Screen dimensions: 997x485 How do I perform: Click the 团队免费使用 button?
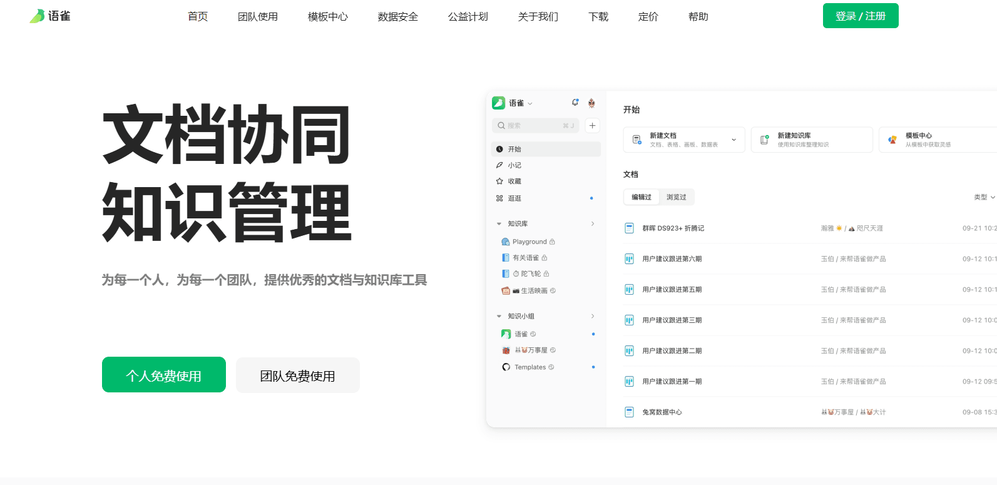(x=298, y=375)
